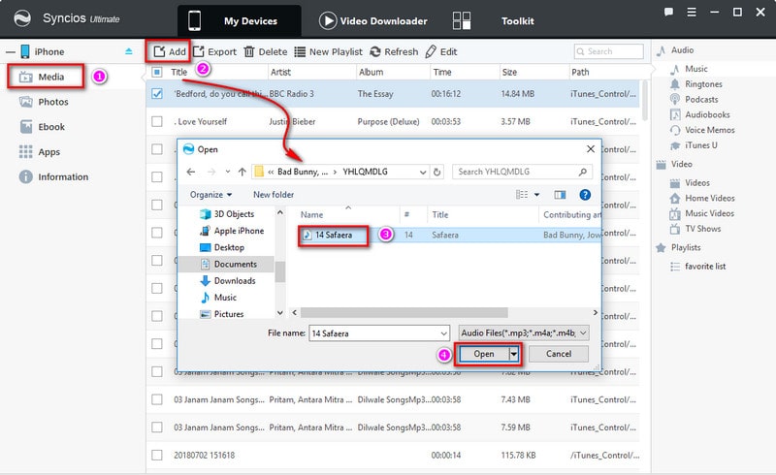The width and height of the screenshot is (776, 475).
Task: Sort list by Size column
Action: (509, 73)
